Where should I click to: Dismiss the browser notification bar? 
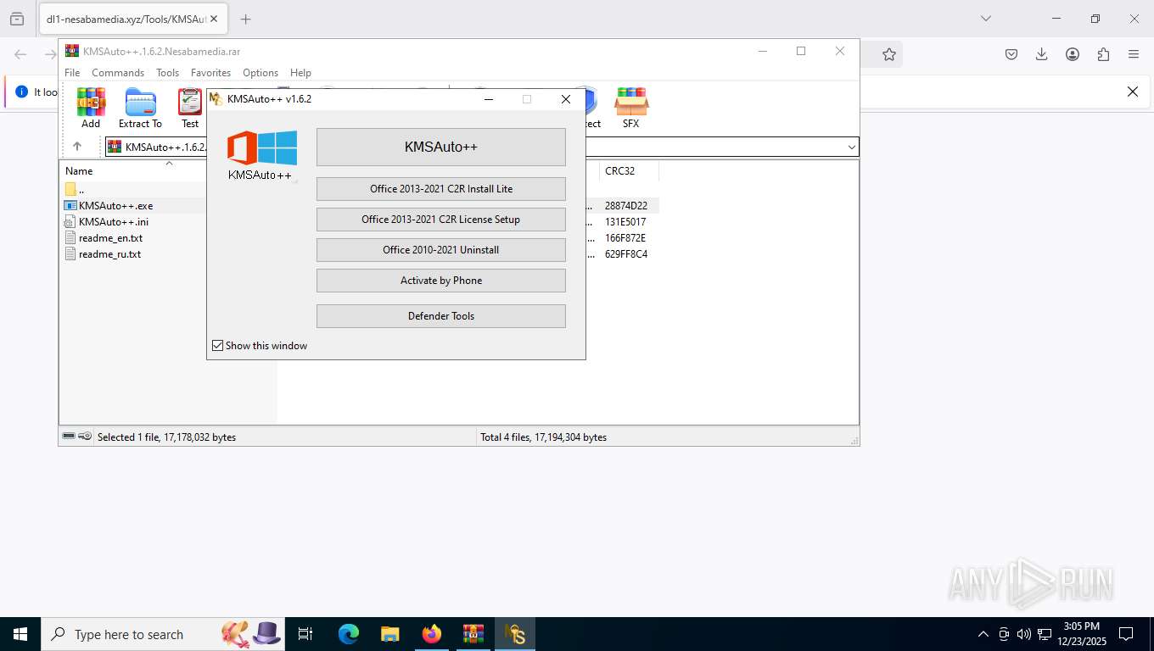coord(1132,92)
